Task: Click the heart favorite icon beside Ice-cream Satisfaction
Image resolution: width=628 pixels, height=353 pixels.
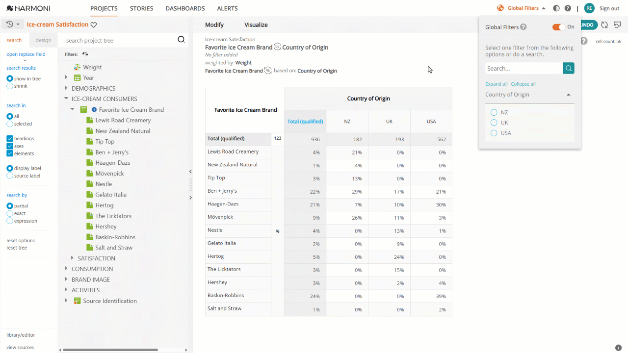Action: (x=94, y=25)
